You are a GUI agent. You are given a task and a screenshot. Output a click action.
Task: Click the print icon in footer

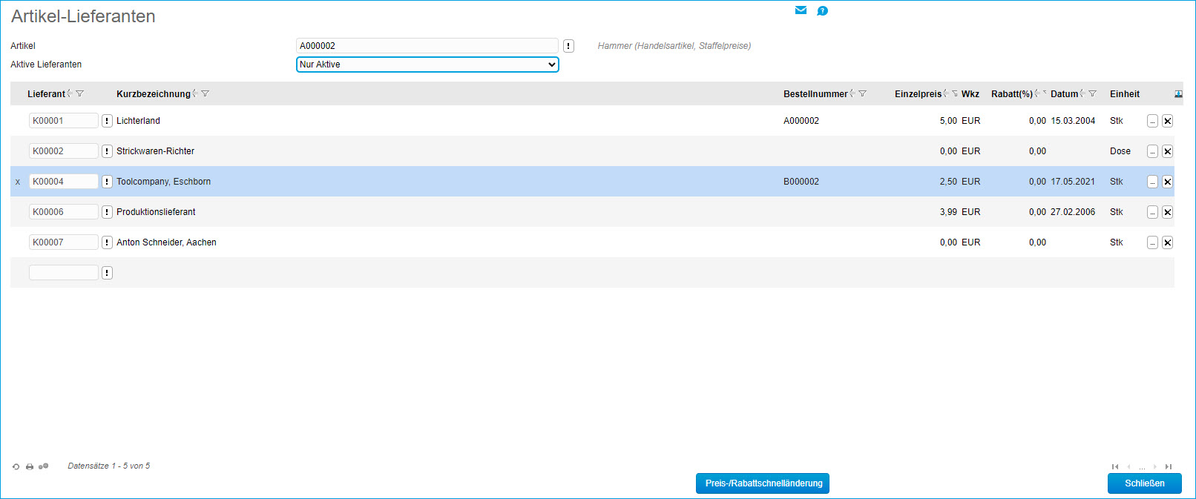(x=30, y=466)
